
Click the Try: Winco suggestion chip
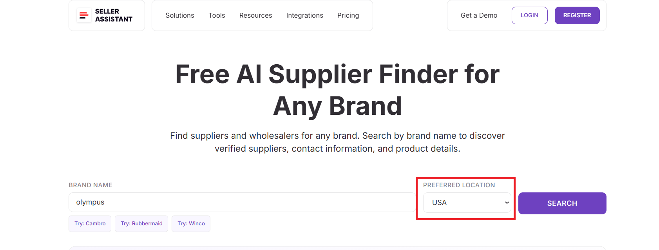(x=191, y=223)
